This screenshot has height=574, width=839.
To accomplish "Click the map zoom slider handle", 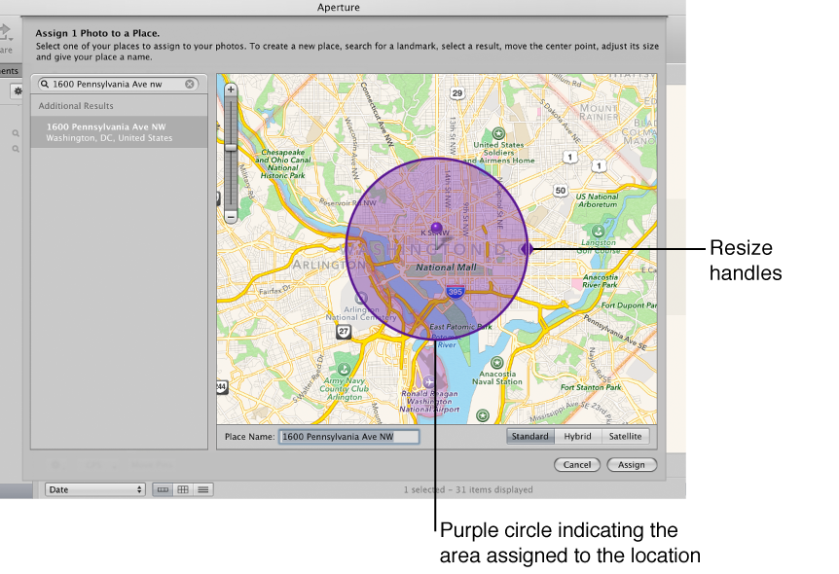I will click(231, 148).
